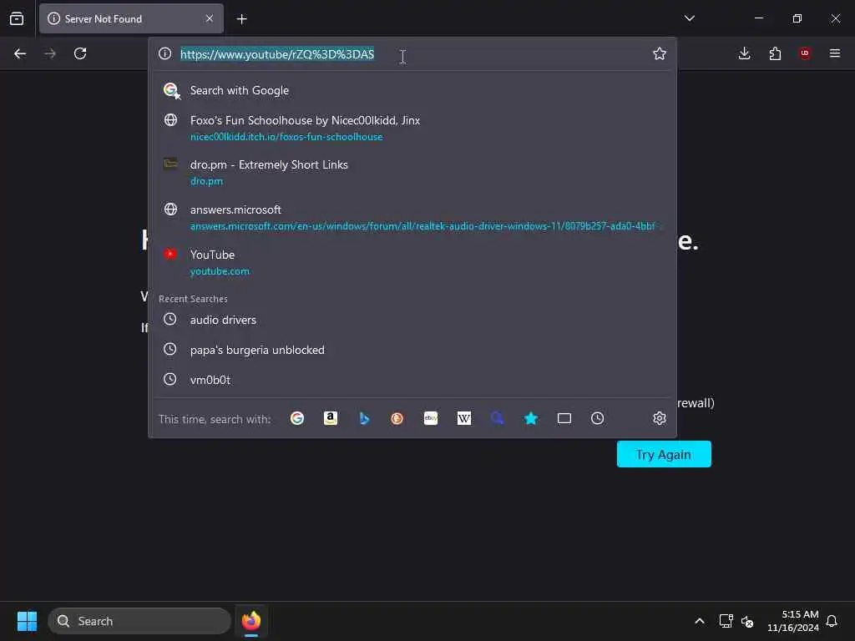Open the YouTube youtube.com suggestion

pyautogui.click(x=412, y=262)
